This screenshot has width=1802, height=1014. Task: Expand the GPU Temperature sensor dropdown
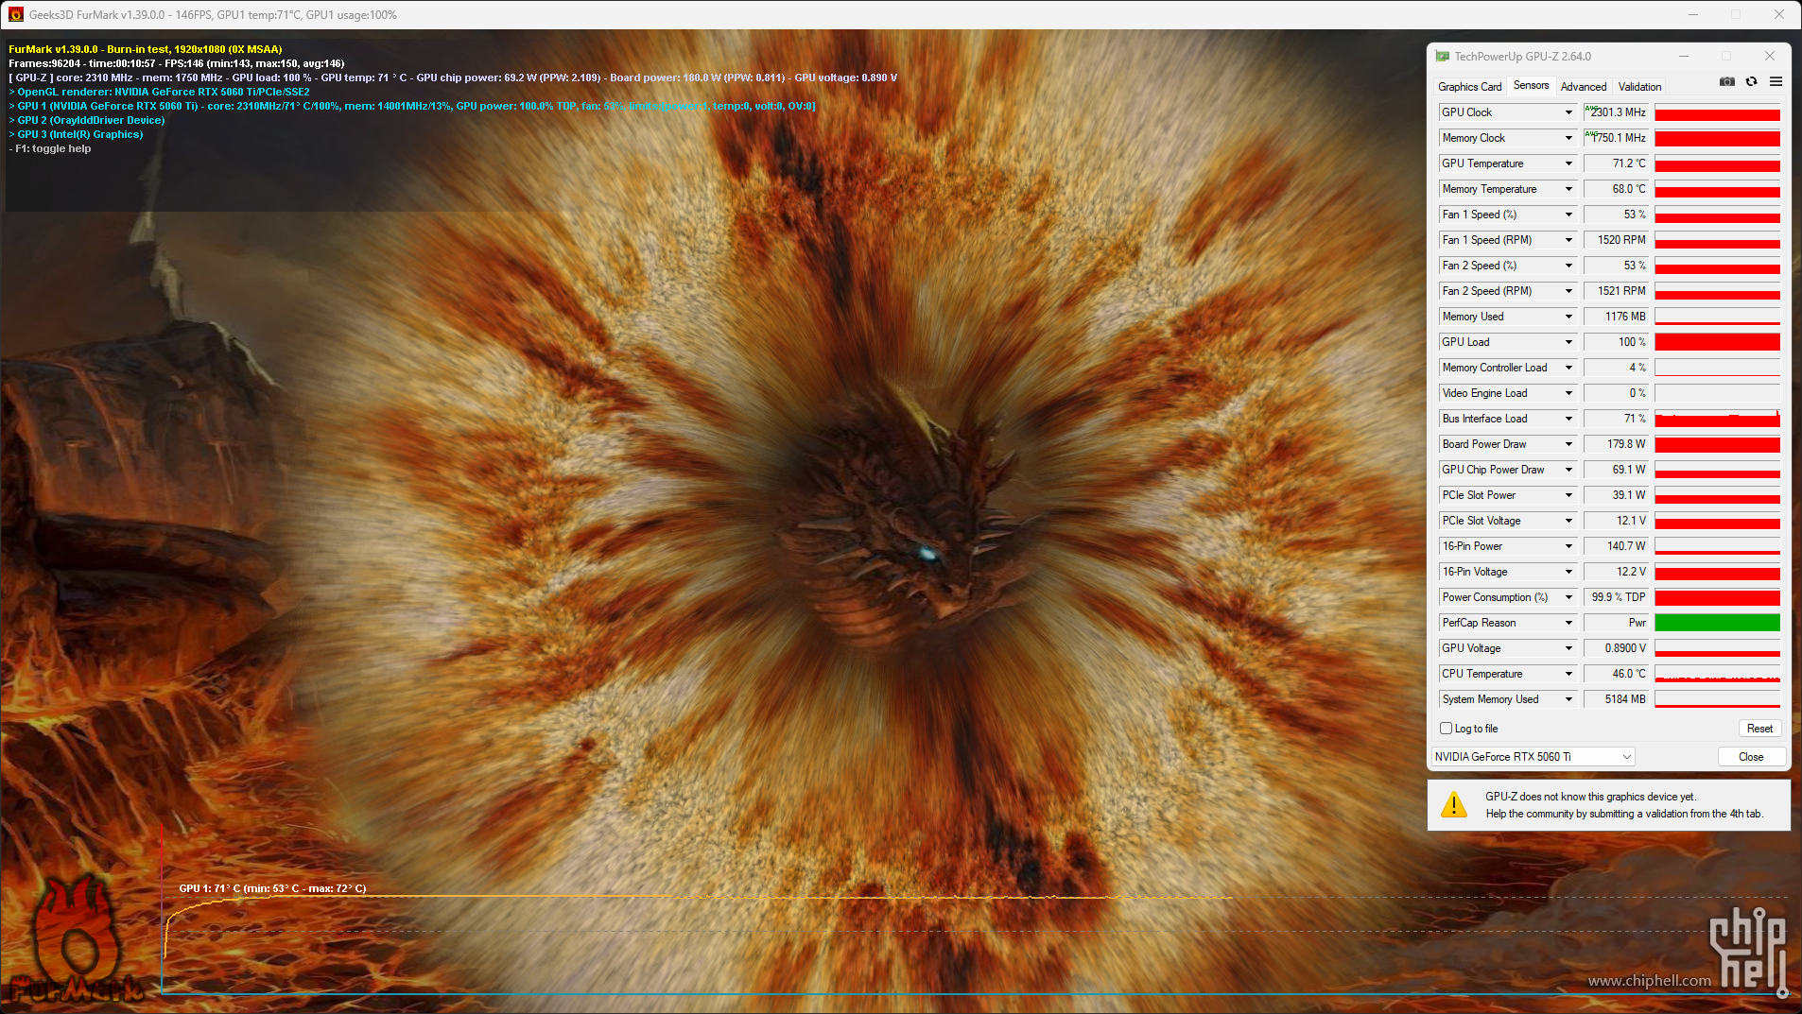point(1568,163)
